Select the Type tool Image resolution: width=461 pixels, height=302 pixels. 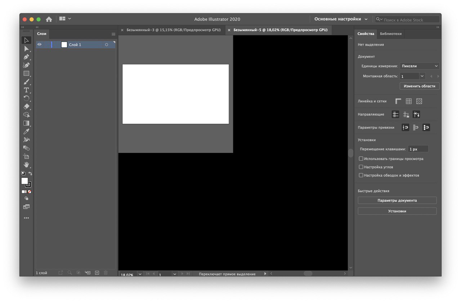coord(26,90)
